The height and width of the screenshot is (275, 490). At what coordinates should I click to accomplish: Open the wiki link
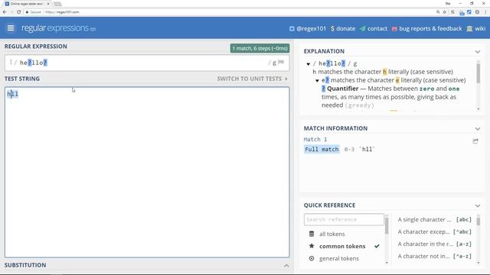click(x=480, y=28)
